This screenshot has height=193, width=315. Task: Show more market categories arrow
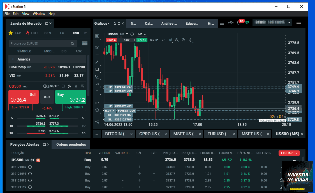pyautogui.click(x=85, y=33)
